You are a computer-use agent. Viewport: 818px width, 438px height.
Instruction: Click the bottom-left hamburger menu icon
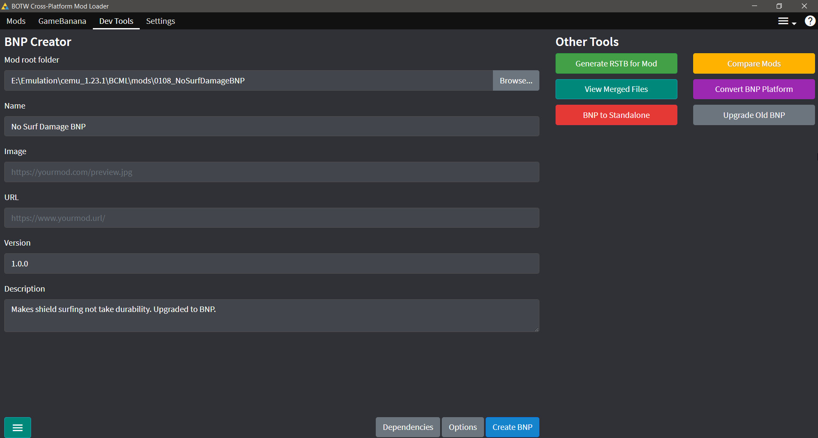17,427
